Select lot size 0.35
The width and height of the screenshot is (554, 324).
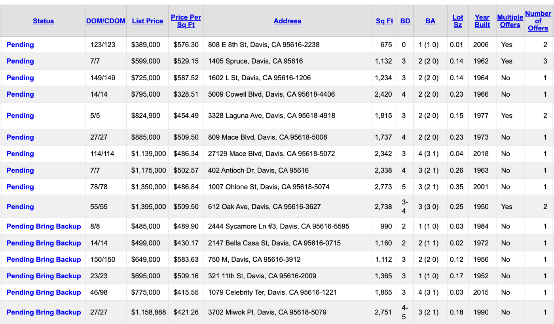457,187
